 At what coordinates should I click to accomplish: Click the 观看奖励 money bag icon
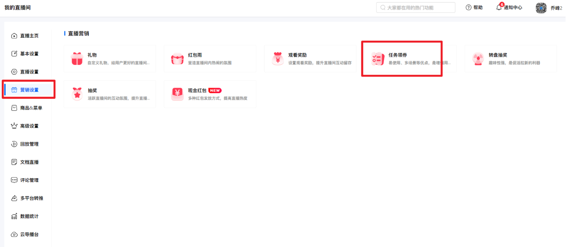click(x=277, y=59)
